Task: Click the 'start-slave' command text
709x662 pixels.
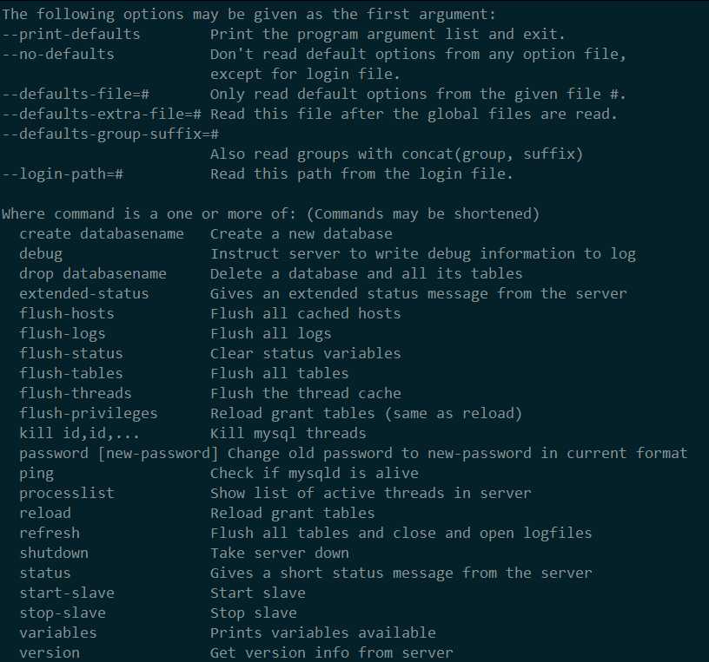Action: 67,593
